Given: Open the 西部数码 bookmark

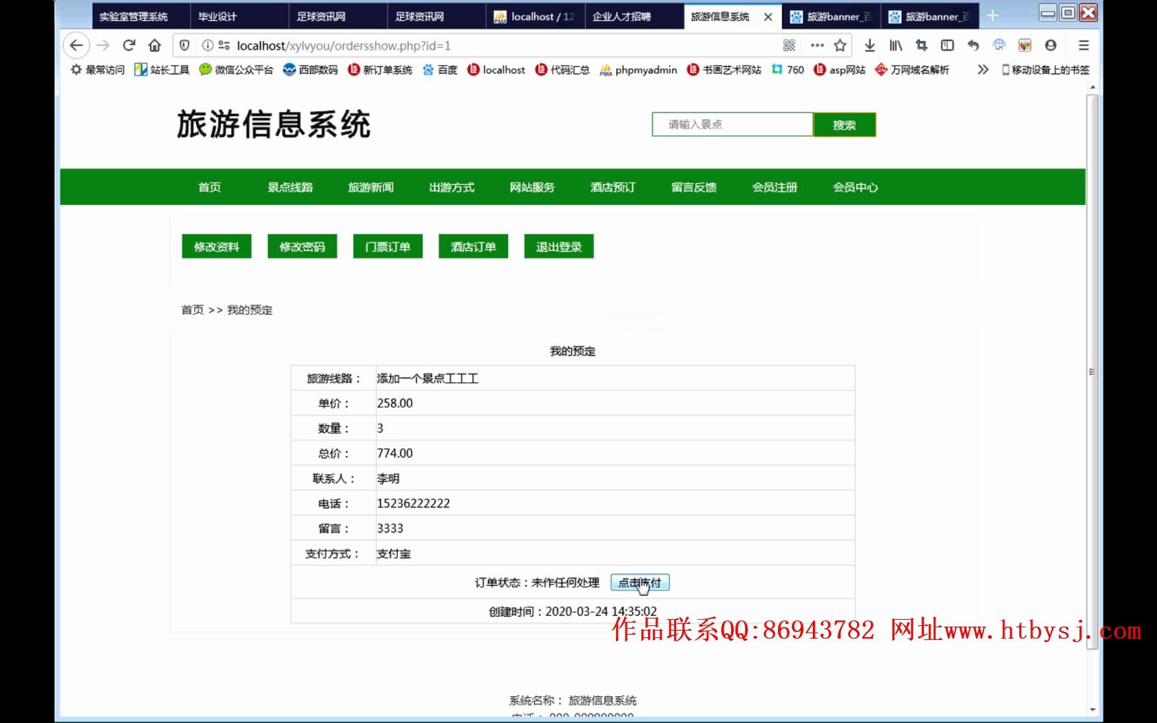Looking at the screenshot, I should tap(311, 70).
